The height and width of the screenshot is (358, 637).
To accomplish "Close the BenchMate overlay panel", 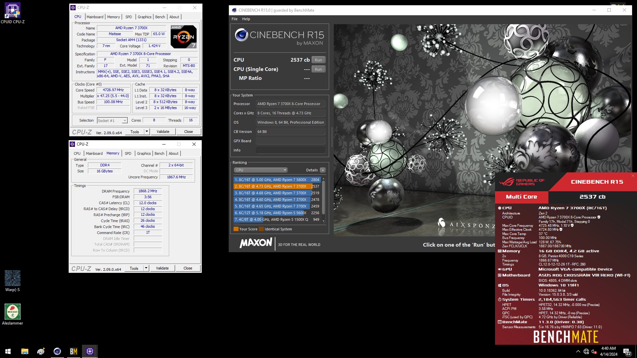I will [x=633, y=176].
